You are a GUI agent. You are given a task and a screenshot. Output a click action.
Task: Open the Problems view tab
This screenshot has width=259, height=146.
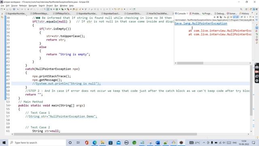195,13
